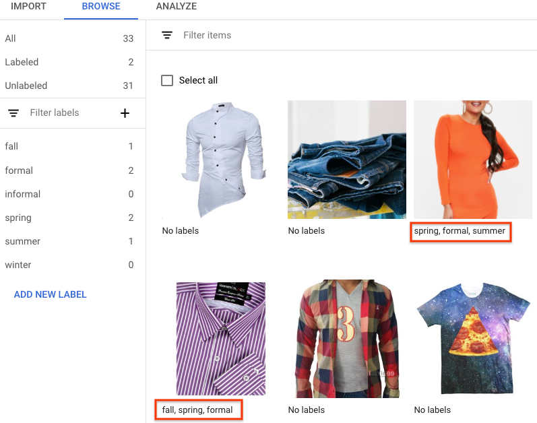
Task: Show all 33 items
Action: tap(67, 38)
